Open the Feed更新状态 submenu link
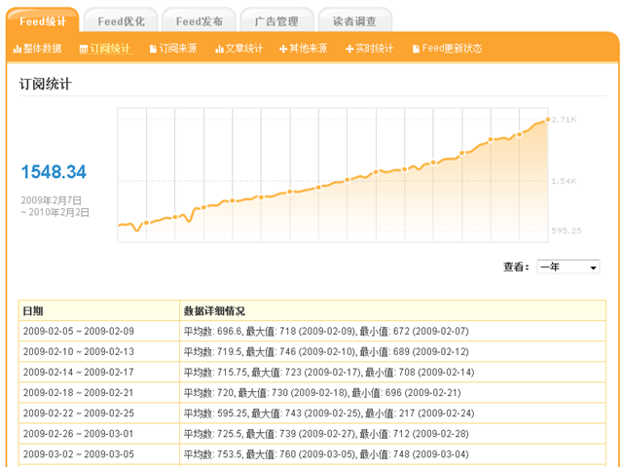Viewport: 623px width, 467px height. point(452,49)
